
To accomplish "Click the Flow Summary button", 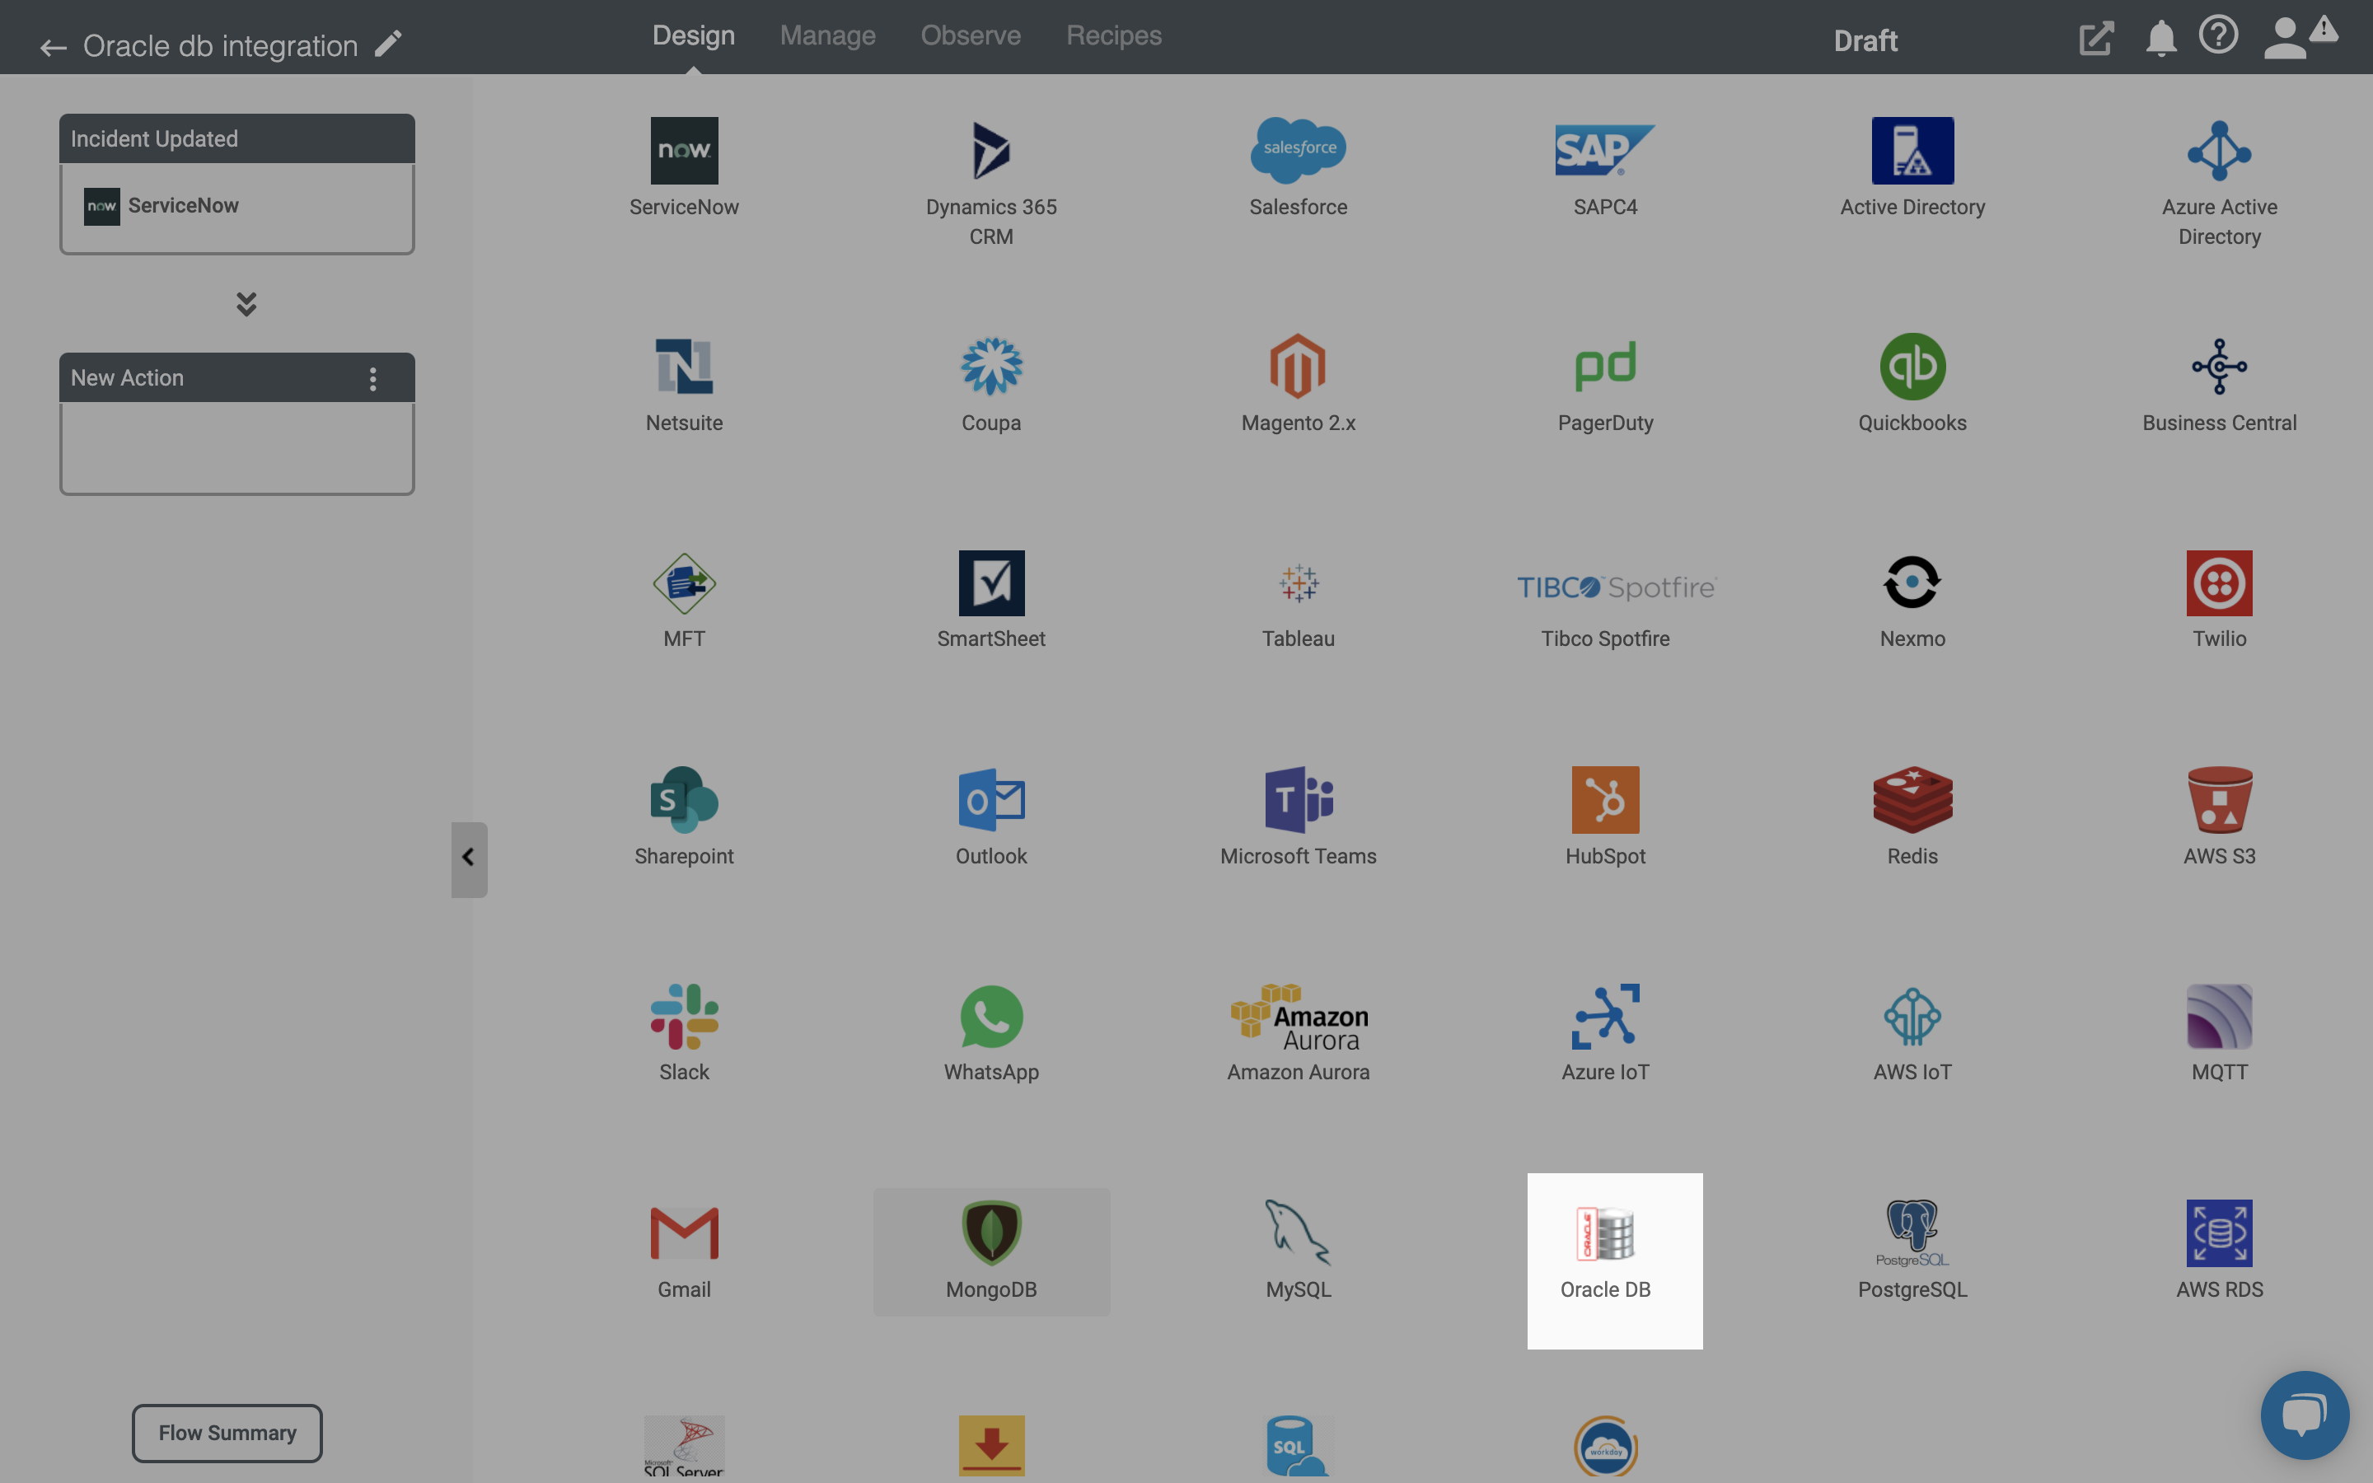I will (227, 1434).
